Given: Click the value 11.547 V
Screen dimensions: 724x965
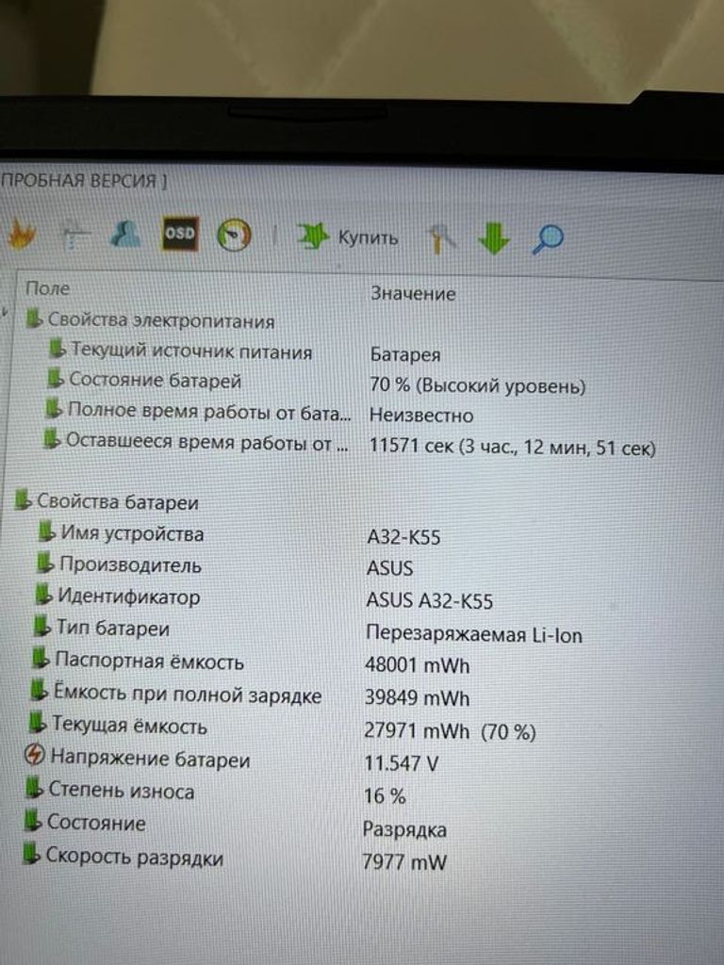Looking at the screenshot, I should pos(401,763).
